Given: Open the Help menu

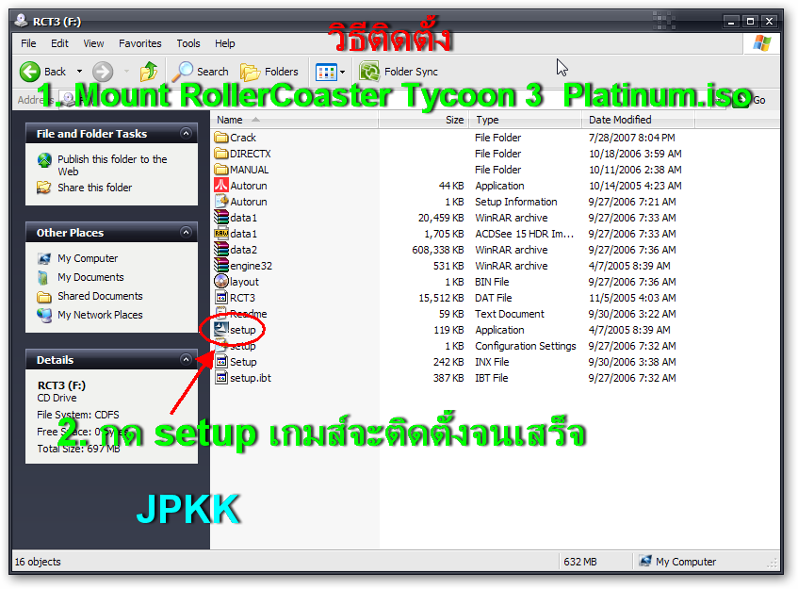Looking at the screenshot, I should pyautogui.click(x=224, y=43).
